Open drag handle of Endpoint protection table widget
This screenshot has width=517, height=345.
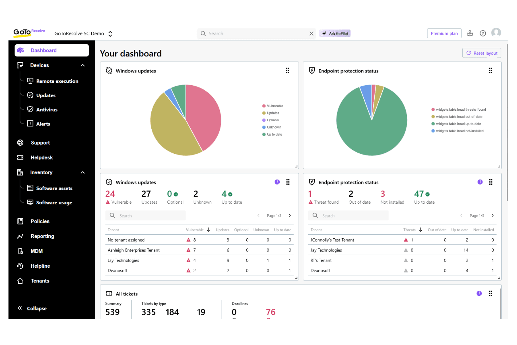[x=491, y=182]
